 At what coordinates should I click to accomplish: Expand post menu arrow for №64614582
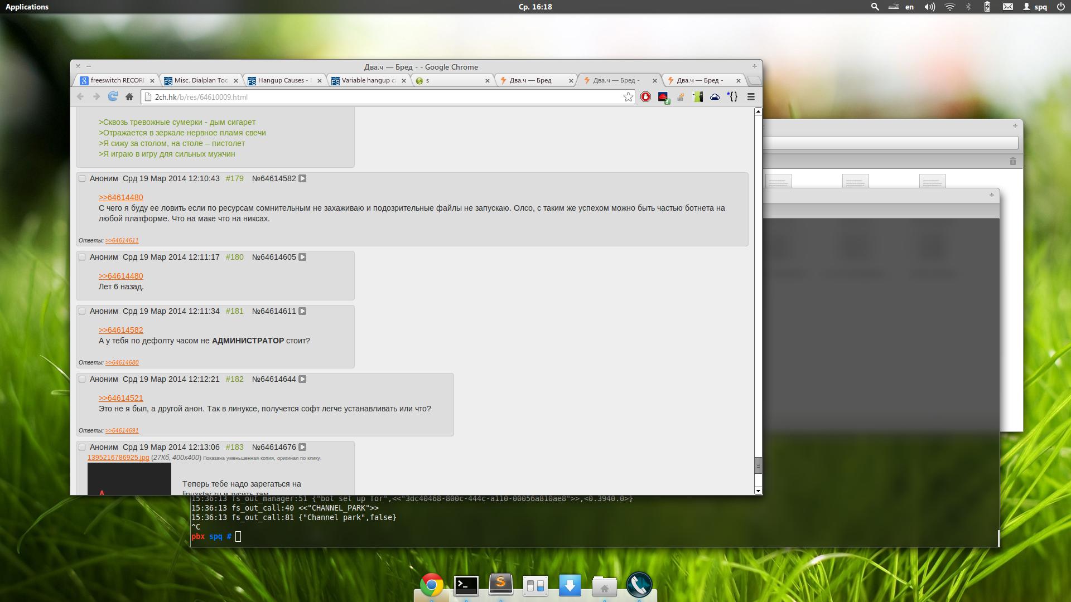pyautogui.click(x=302, y=179)
